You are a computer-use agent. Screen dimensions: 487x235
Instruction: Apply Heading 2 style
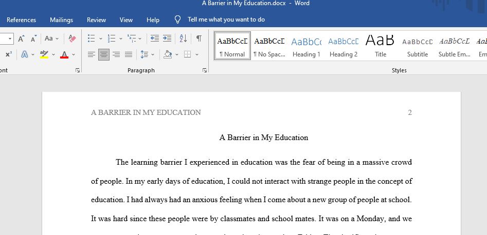coord(343,45)
